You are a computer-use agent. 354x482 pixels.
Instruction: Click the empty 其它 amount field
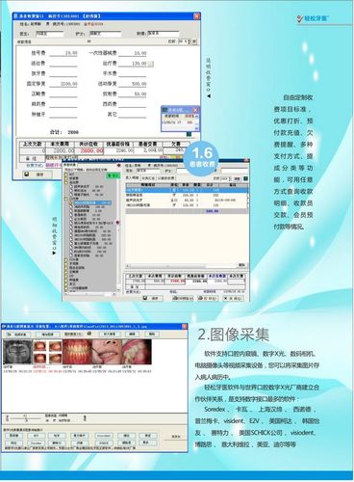pos(133,115)
